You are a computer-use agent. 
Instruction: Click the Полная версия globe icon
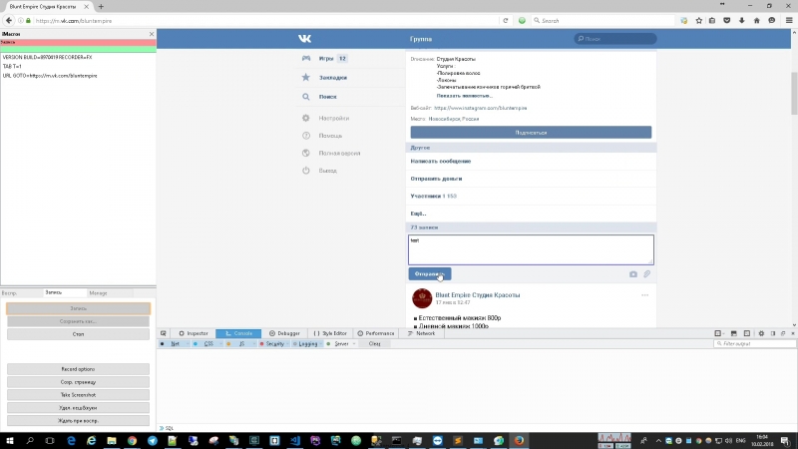point(306,153)
